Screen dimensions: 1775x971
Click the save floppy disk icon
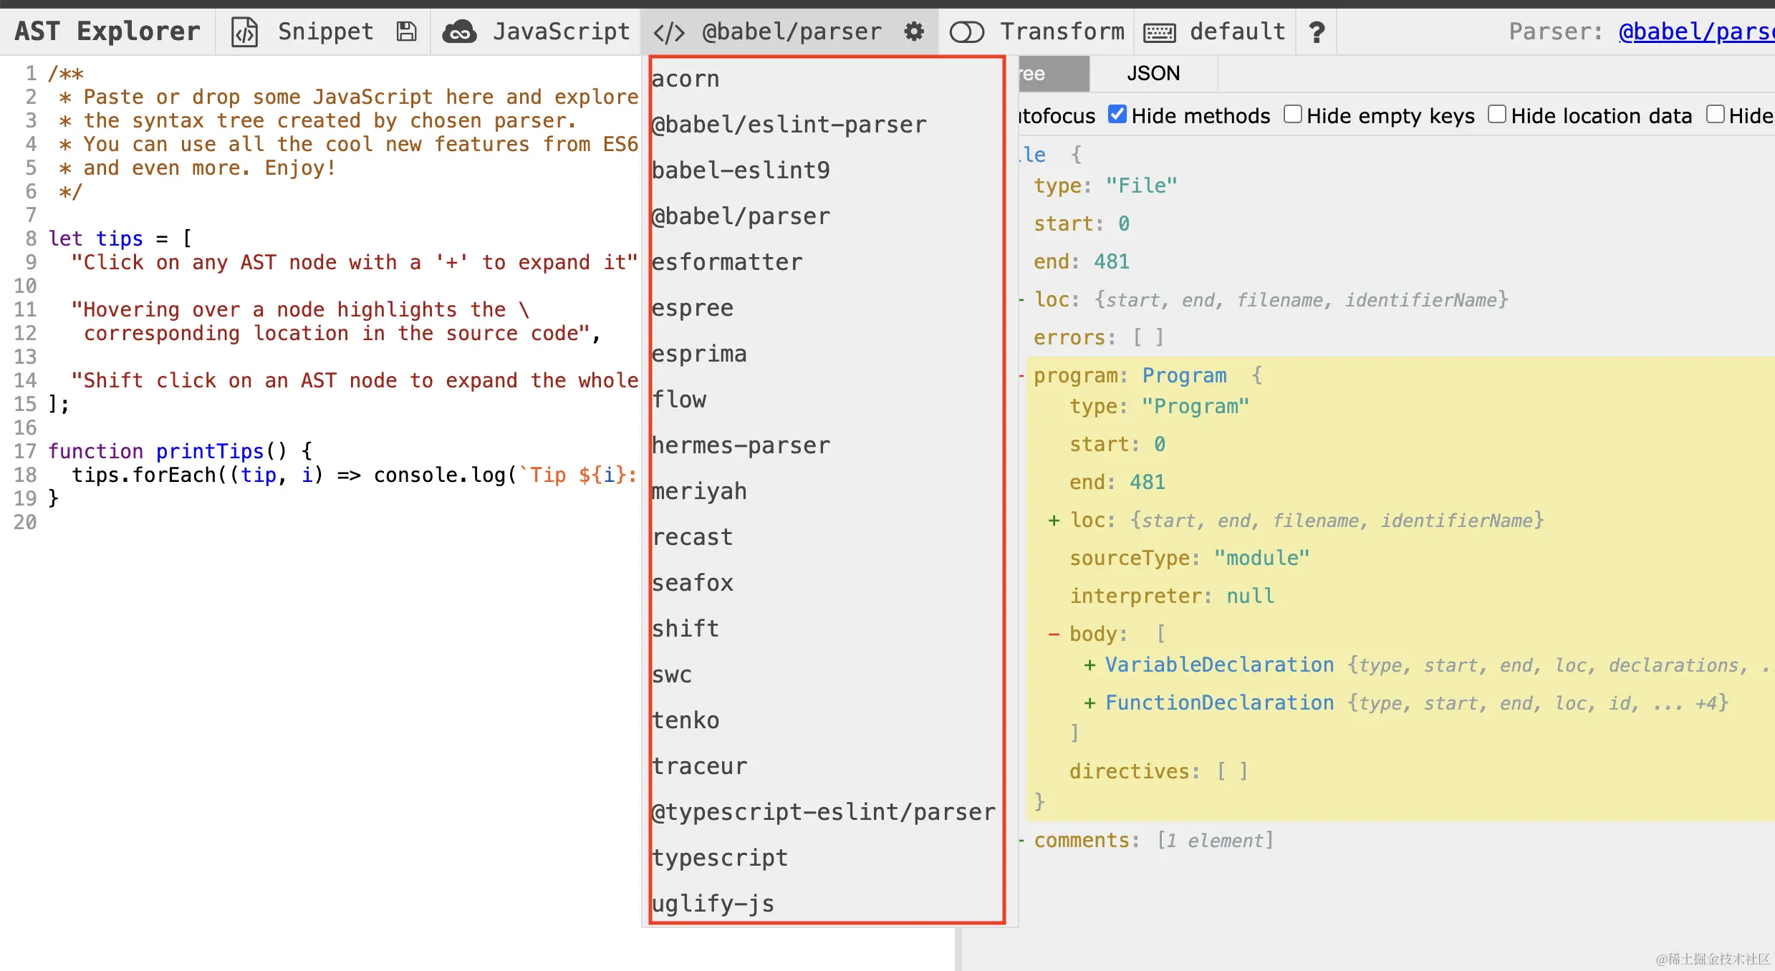point(406,32)
